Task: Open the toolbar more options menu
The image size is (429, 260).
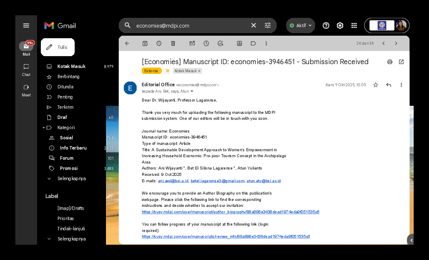Action: click(x=266, y=43)
